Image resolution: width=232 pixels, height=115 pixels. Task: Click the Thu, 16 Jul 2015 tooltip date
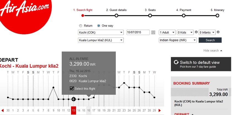(80, 71)
